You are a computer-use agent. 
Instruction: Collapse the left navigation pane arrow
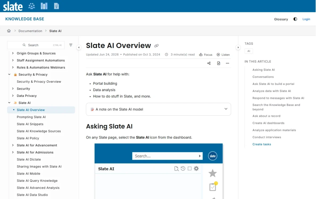(79, 47)
